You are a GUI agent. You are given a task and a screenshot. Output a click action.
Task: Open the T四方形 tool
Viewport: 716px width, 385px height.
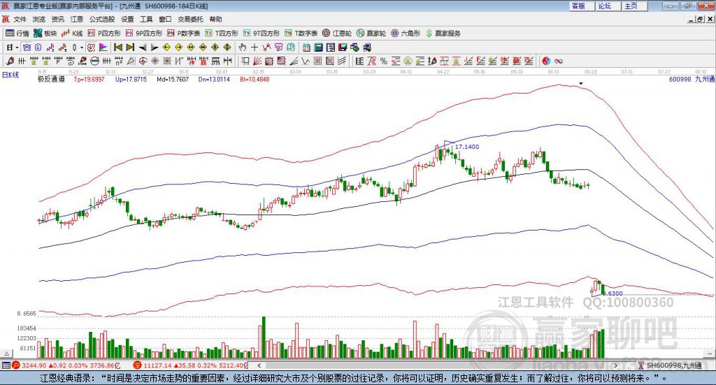click(x=222, y=34)
